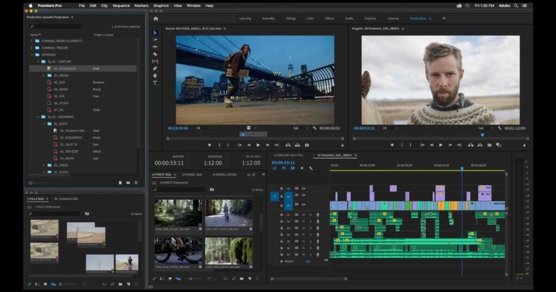Click Project Locked column header

[104, 35]
